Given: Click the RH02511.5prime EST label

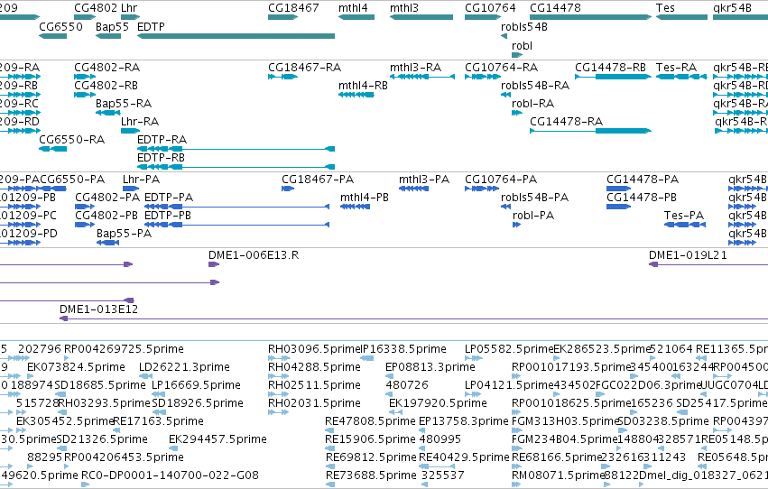Looking at the screenshot, I should tap(314, 386).
